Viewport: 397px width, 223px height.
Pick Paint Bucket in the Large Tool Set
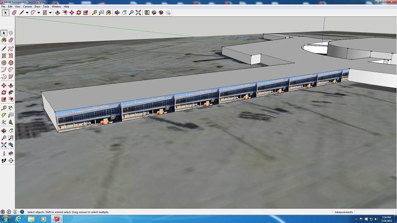click(x=4, y=40)
